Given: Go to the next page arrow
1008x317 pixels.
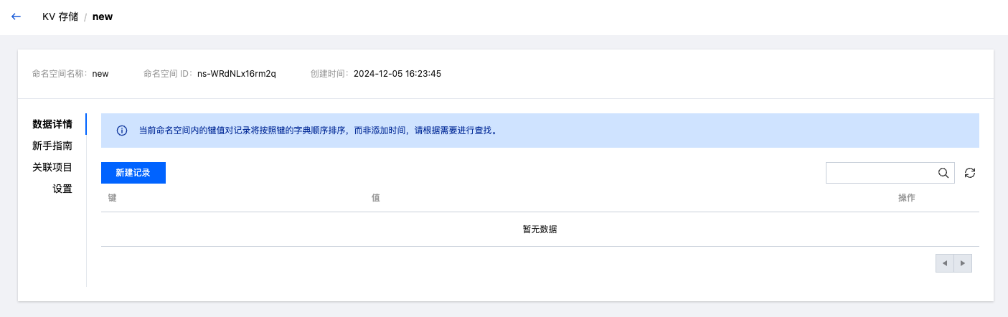Looking at the screenshot, I should click(x=963, y=264).
